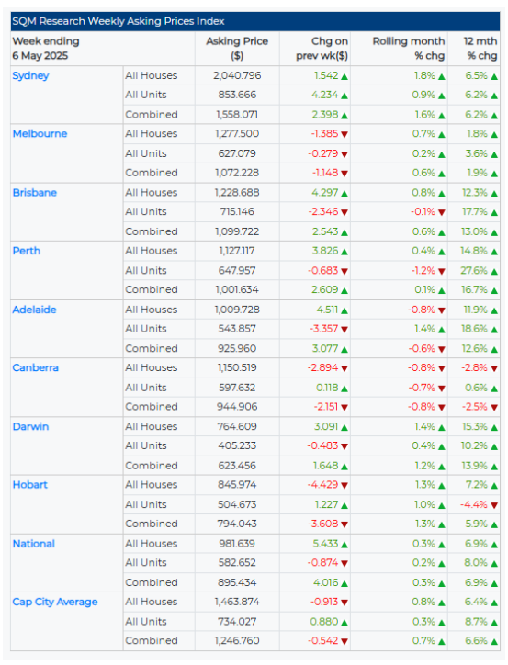Select the Perth link
The width and height of the screenshot is (508, 665).
(x=27, y=251)
